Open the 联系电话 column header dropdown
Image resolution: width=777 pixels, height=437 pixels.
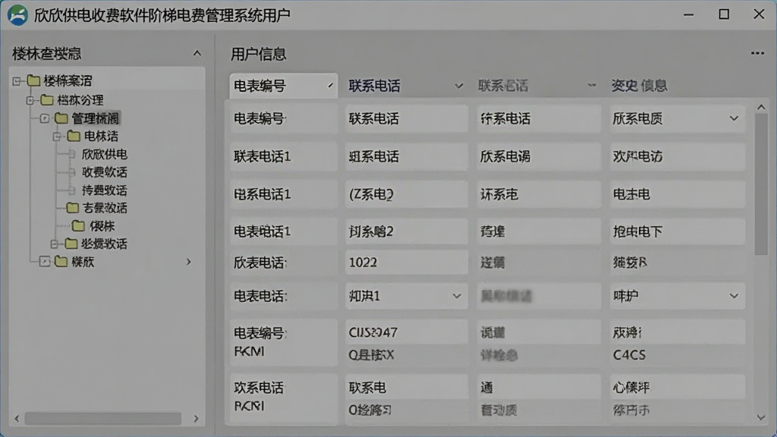[459, 86]
